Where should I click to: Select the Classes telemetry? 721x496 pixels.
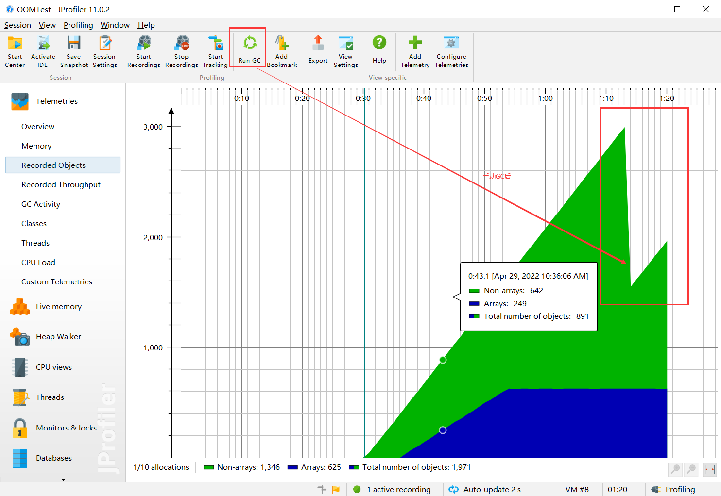tap(34, 224)
